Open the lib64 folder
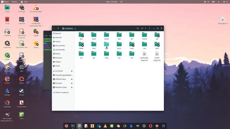 pos(81,46)
